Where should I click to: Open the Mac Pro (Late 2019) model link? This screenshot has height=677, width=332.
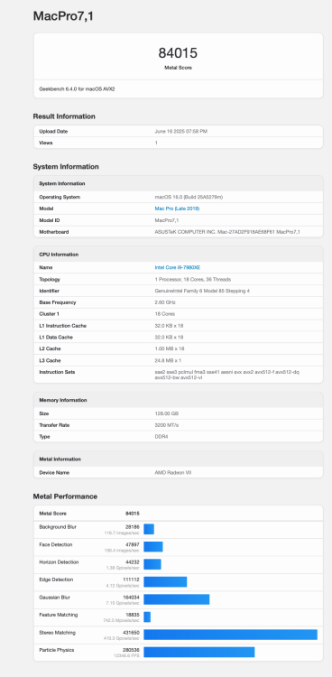tap(177, 209)
